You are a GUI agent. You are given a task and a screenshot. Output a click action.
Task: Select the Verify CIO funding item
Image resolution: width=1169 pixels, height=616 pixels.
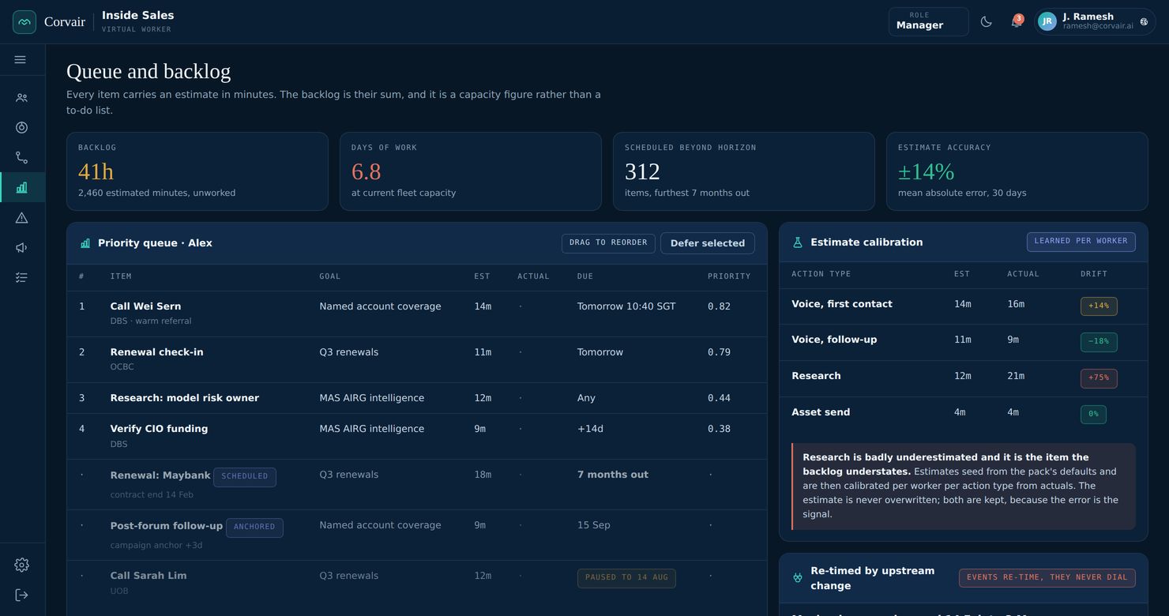tap(417, 436)
